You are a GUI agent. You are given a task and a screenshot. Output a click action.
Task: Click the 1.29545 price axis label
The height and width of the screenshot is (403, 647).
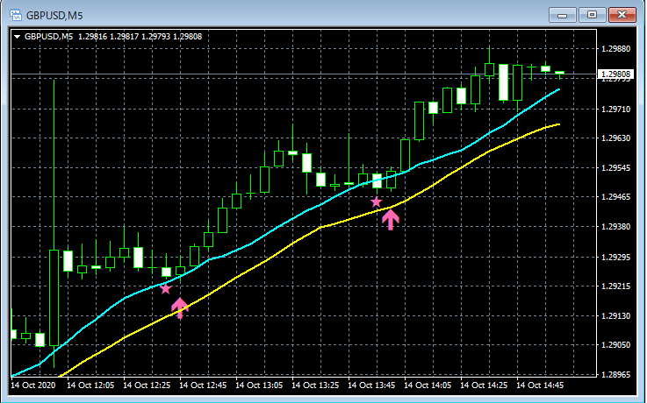tap(616, 168)
